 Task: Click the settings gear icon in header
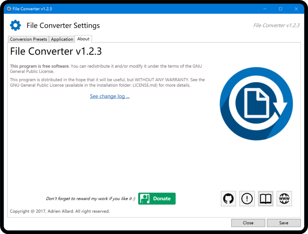click(x=15, y=25)
